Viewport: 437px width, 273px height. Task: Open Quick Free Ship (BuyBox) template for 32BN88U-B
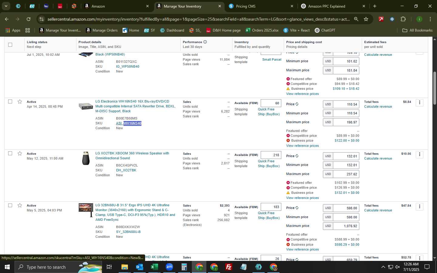coord(269,215)
